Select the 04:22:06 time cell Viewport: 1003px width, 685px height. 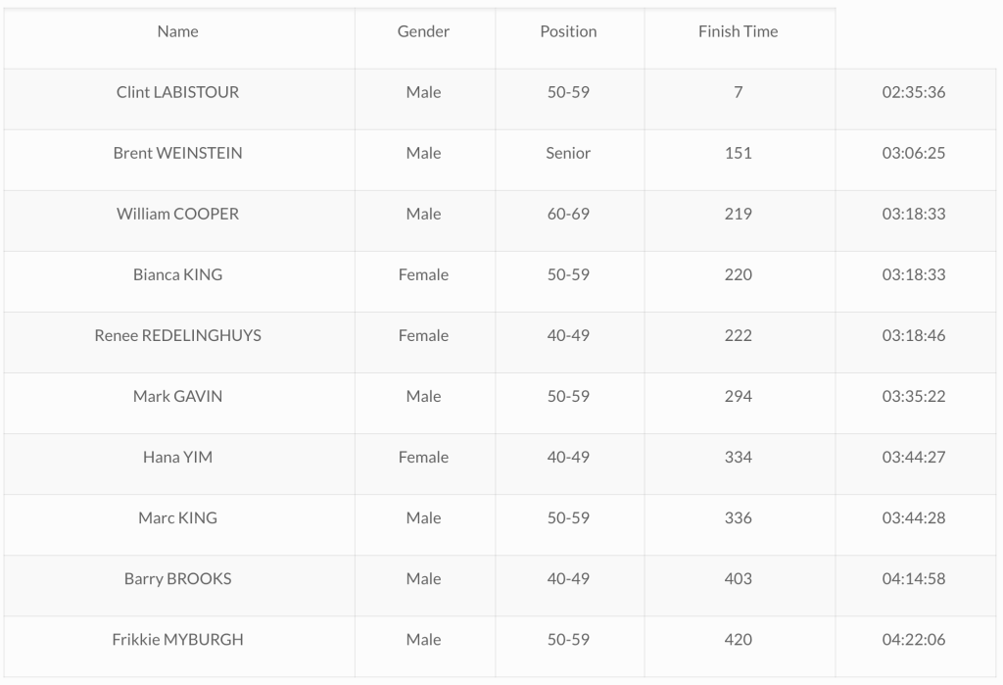point(913,639)
